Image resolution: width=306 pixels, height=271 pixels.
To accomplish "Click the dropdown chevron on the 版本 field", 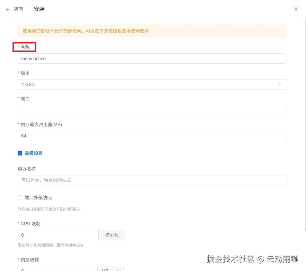I will (x=280, y=84).
